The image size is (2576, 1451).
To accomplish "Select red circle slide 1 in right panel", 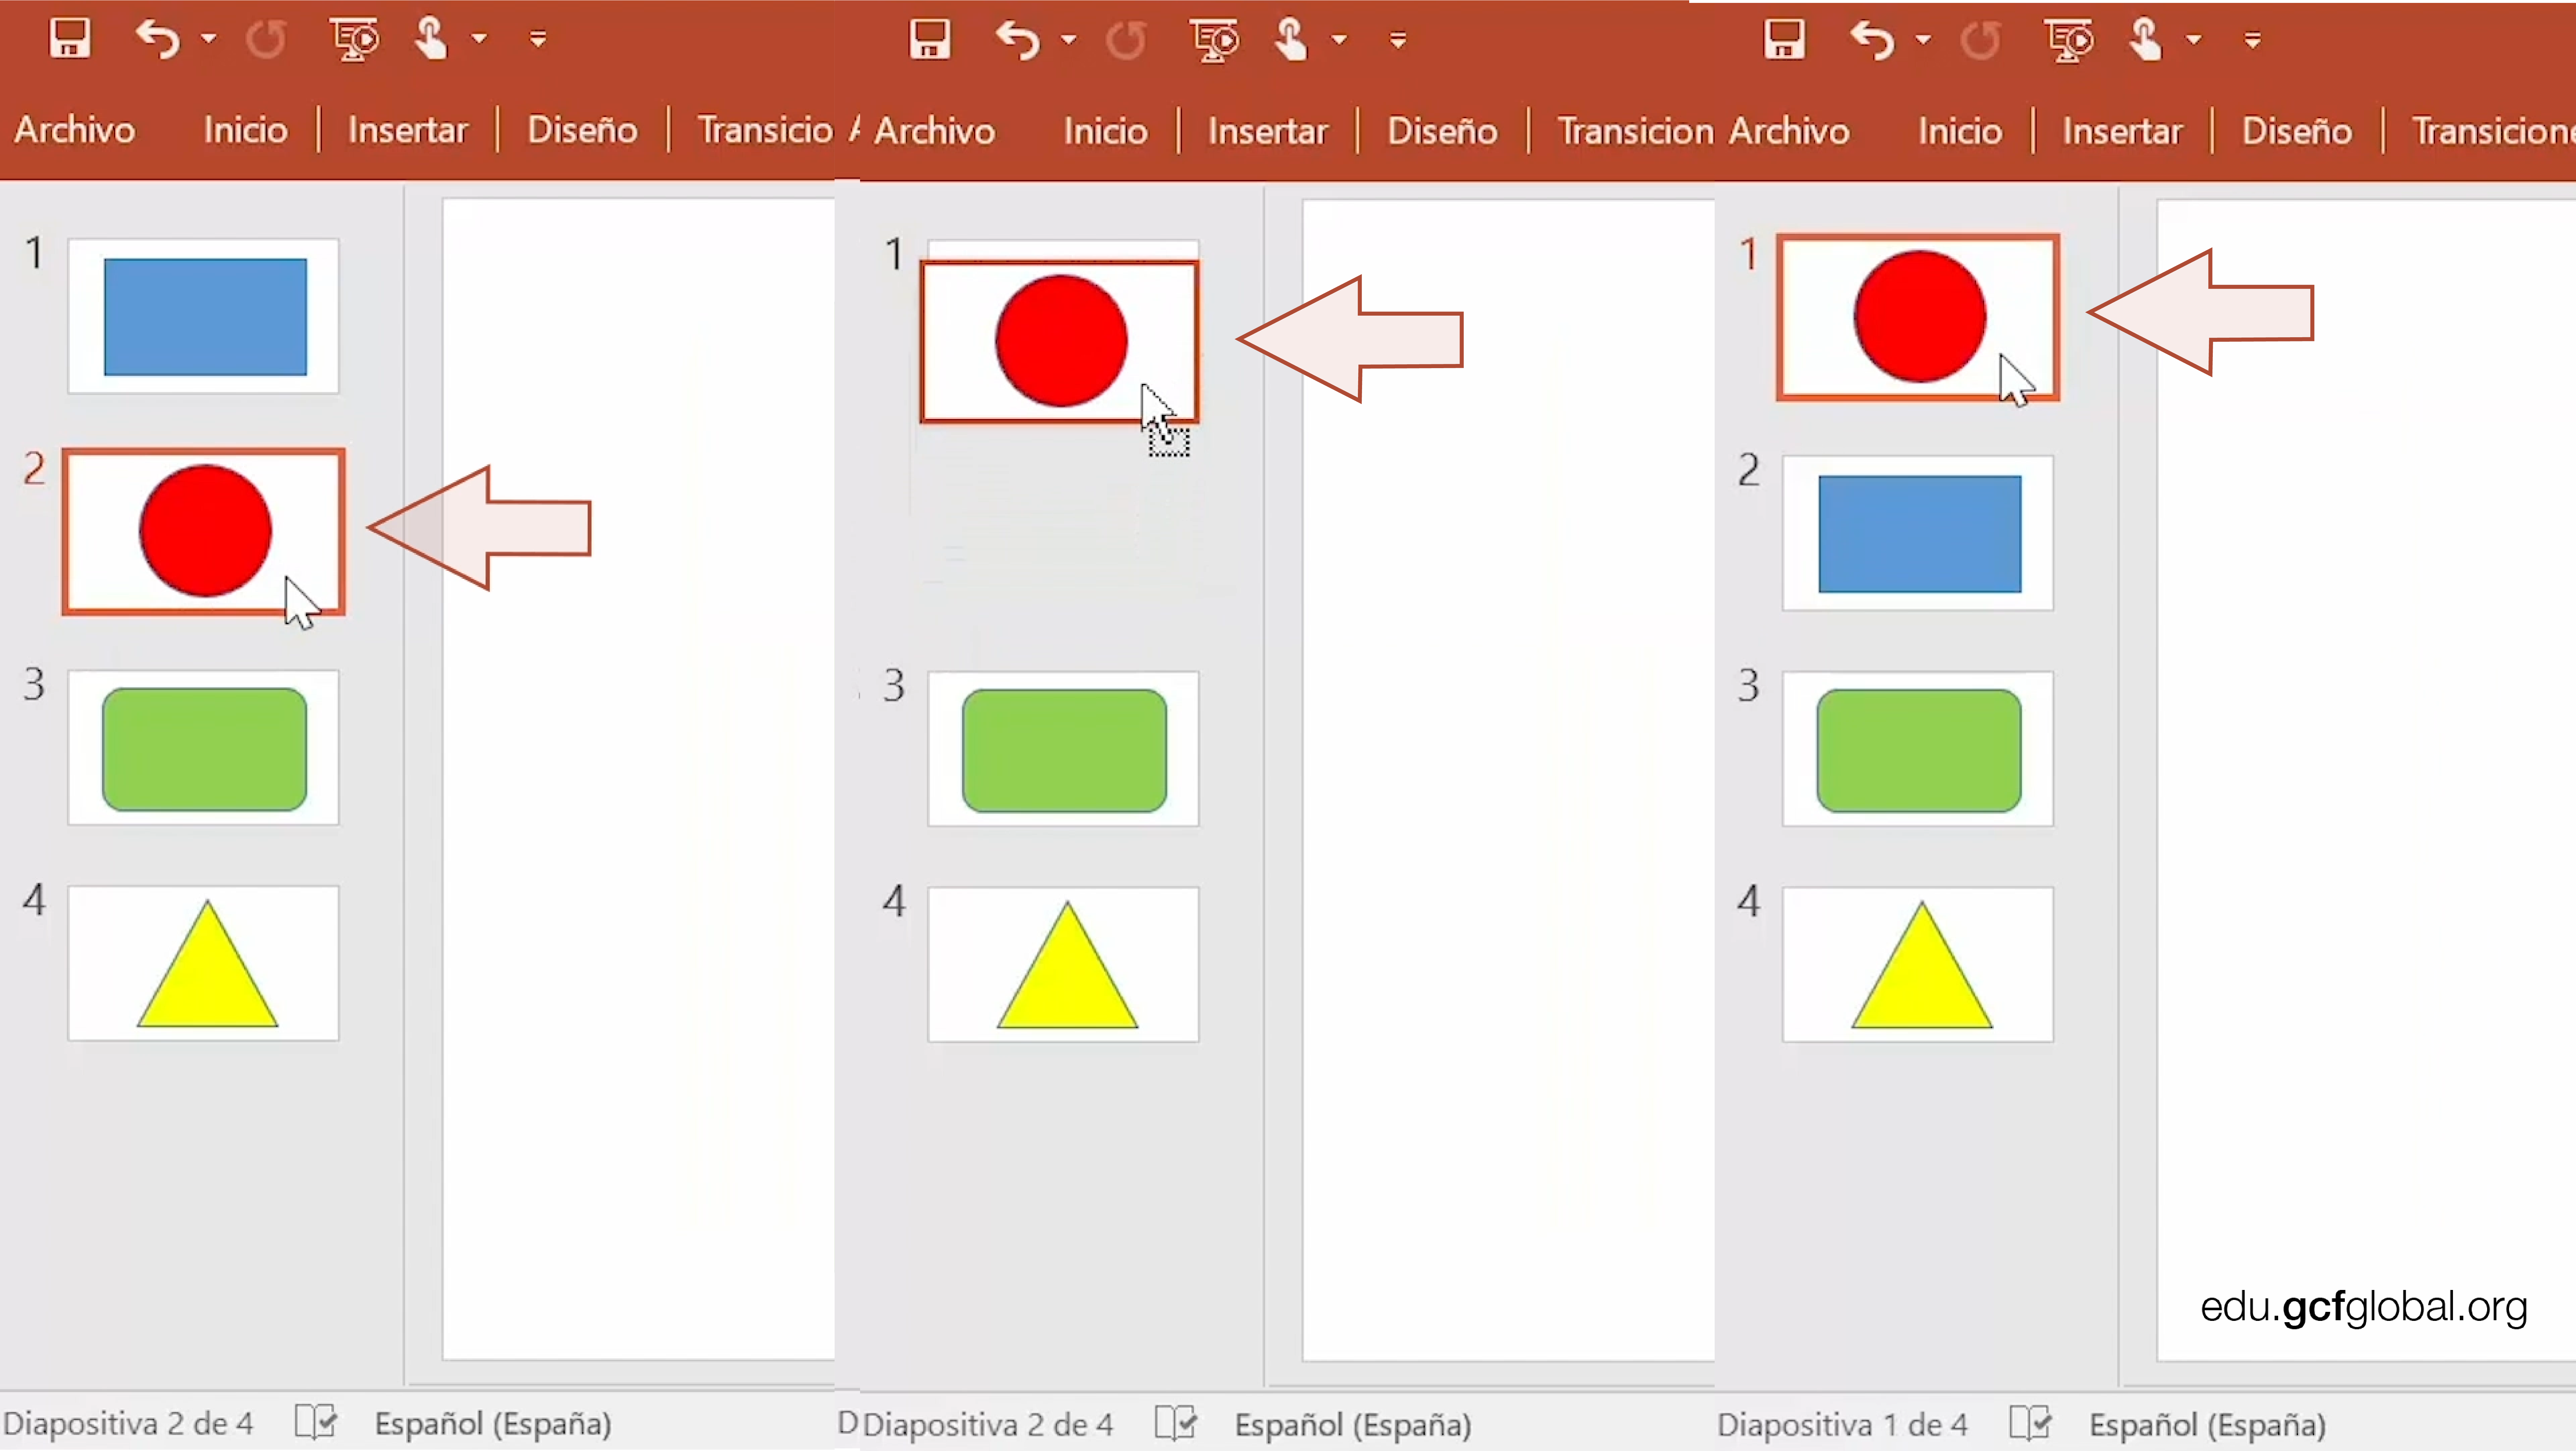I will [1918, 317].
